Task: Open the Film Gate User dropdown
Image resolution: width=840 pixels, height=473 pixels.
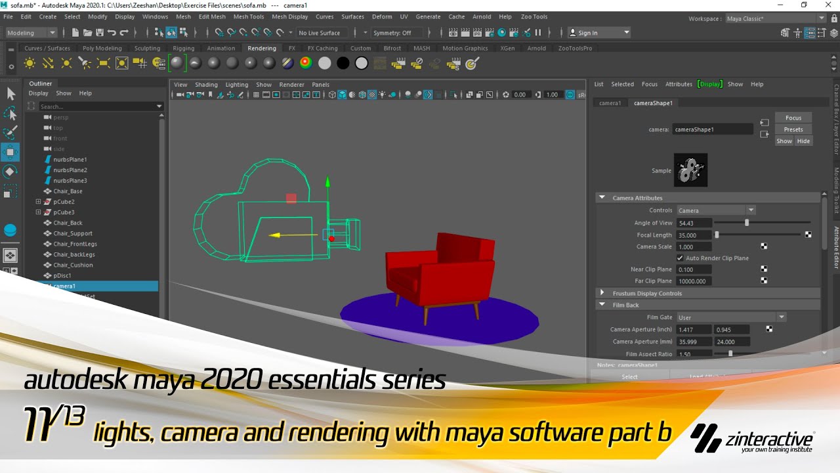Action: (x=731, y=317)
